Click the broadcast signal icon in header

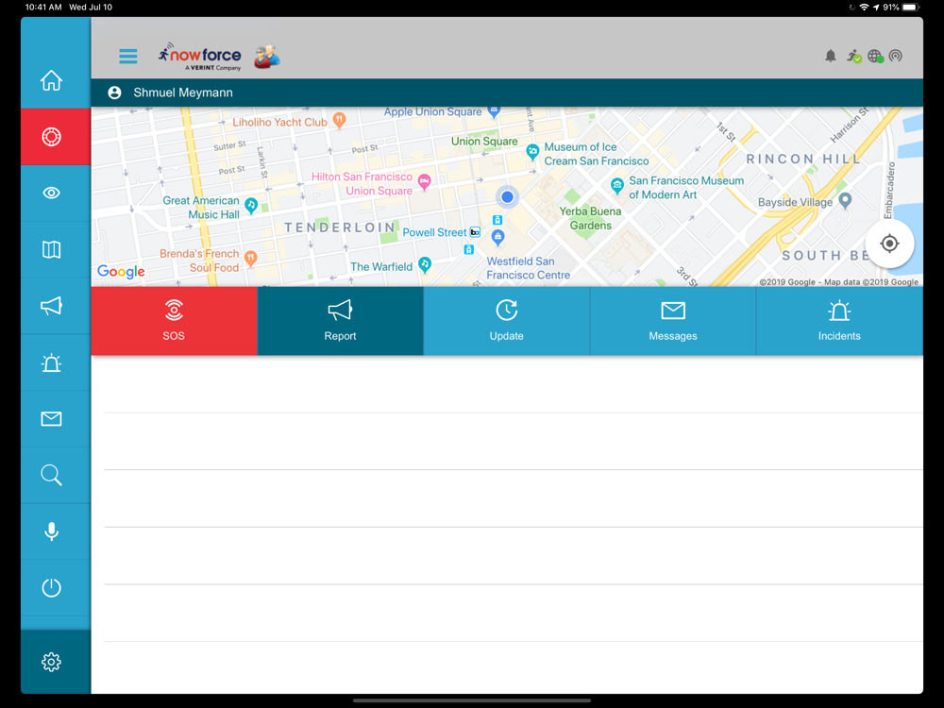click(x=896, y=56)
